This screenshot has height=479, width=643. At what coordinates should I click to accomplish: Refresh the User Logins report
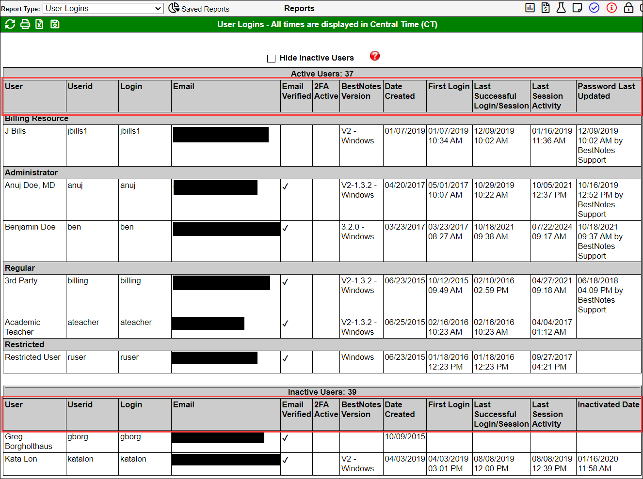pyautogui.click(x=10, y=24)
